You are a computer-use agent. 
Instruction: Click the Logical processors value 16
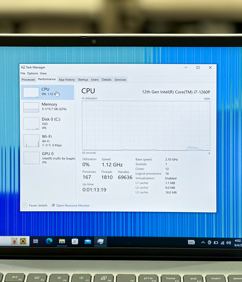[167, 173]
